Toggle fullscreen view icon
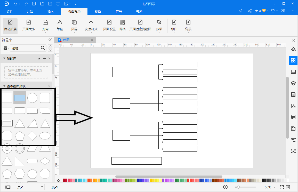 (x=282, y=187)
